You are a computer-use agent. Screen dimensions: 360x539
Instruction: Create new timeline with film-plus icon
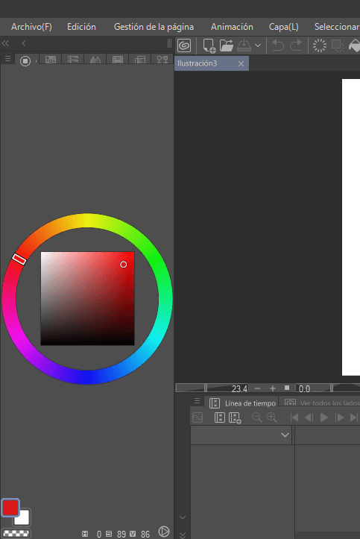(x=235, y=418)
